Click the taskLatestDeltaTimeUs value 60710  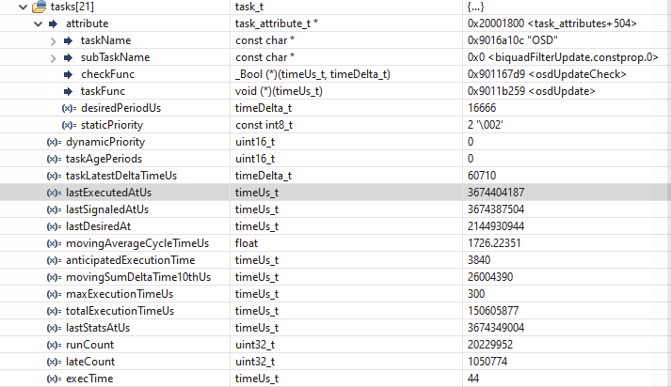click(x=482, y=176)
